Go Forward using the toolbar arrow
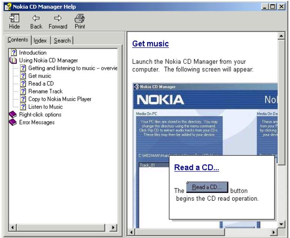290x238 pixels. pyautogui.click(x=58, y=18)
